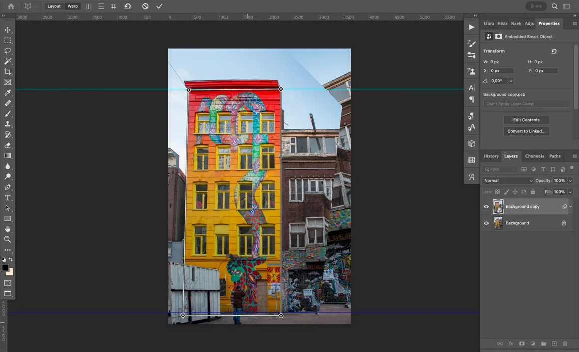The width and height of the screenshot is (579, 352).
Task: Select the Rectangular Marquee tool
Action: 8,40
